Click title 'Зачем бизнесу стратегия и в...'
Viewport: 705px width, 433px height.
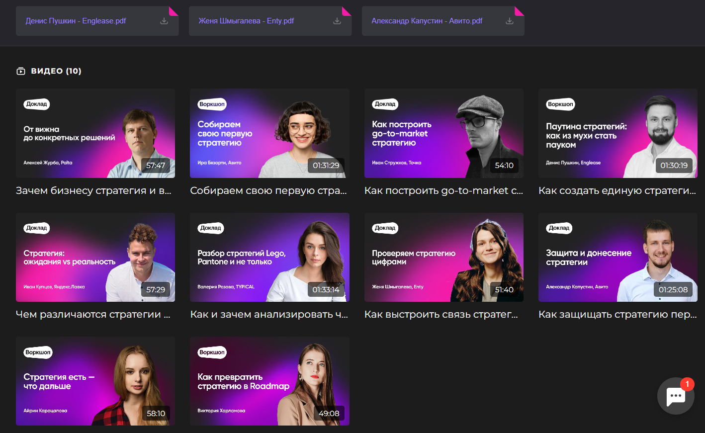tap(93, 190)
